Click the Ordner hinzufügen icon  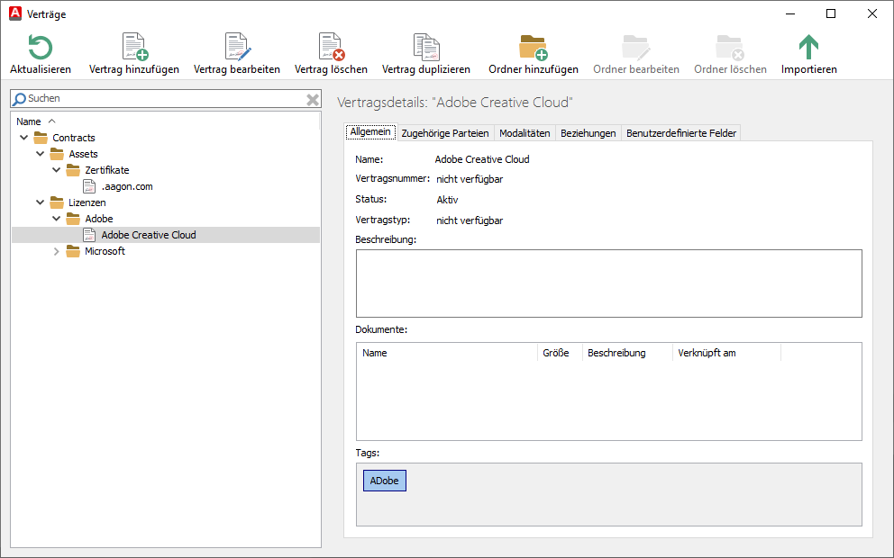[x=533, y=47]
